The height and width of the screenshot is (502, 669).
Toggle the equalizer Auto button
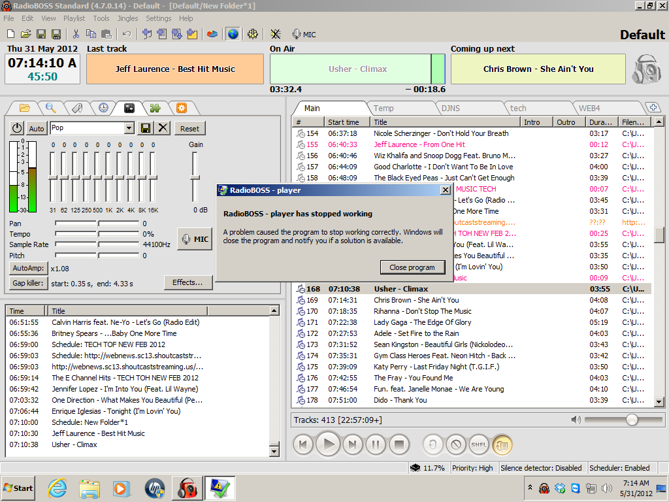coord(37,128)
